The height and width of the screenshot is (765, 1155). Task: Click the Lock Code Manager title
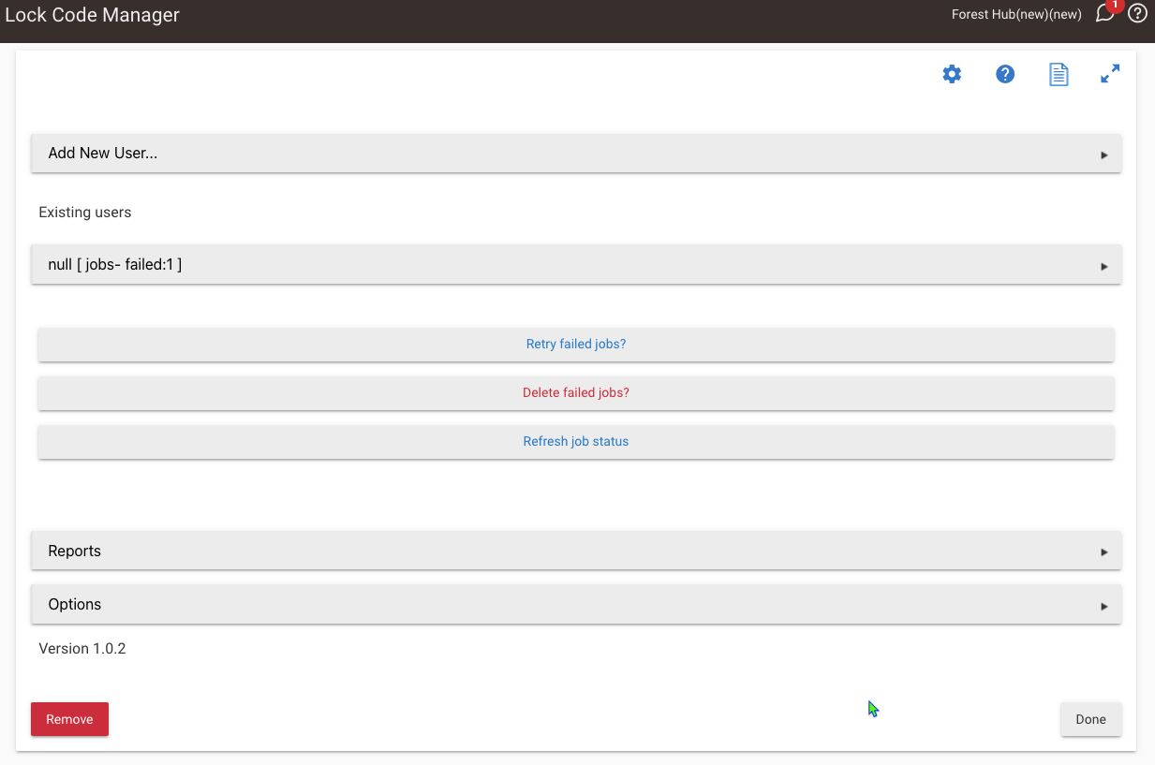[93, 15]
